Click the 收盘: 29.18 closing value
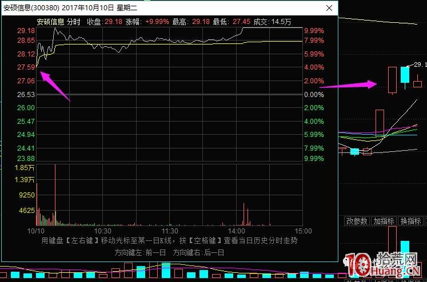Screen dimensions: 427x282 tap(105, 22)
